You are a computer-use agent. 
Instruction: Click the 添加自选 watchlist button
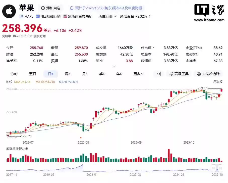(x=51, y=8)
